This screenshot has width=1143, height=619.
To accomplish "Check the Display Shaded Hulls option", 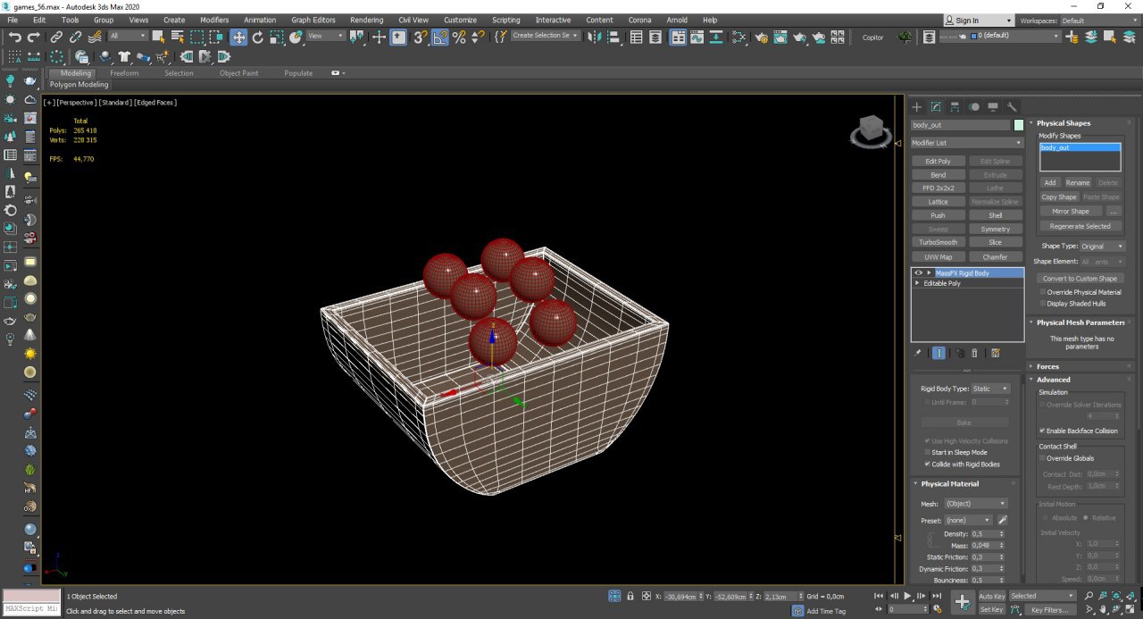I will point(1042,304).
